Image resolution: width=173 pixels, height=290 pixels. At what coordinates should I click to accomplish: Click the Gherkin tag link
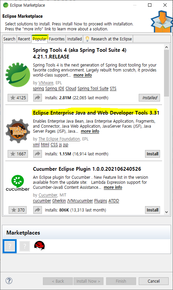[59, 200]
